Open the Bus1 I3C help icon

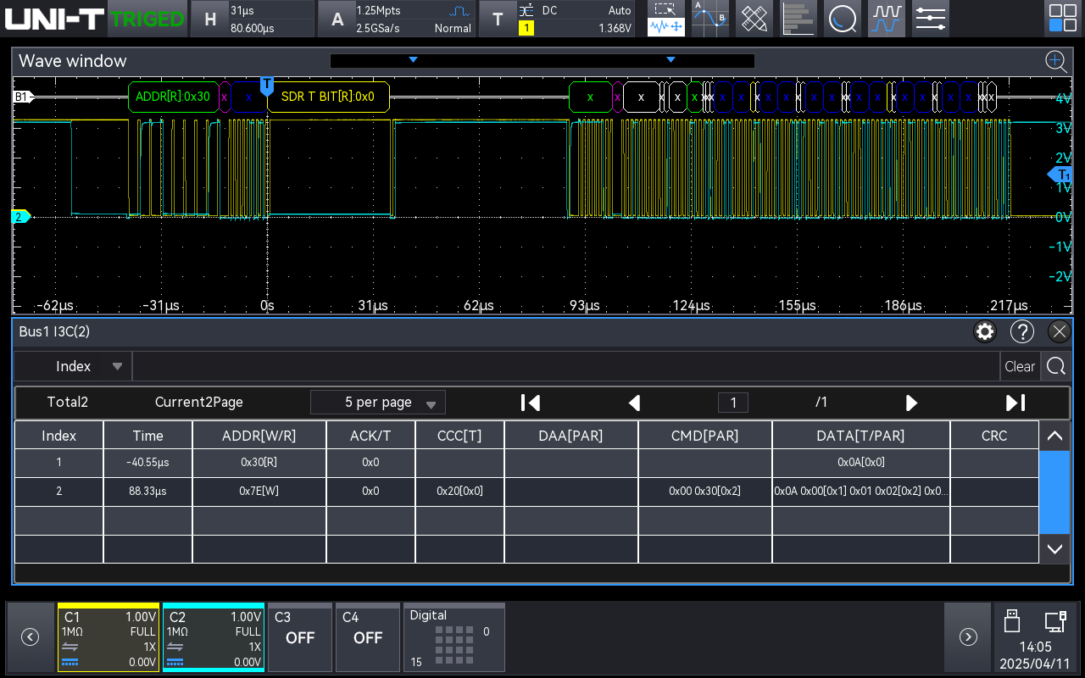(x=1022, y=331)
